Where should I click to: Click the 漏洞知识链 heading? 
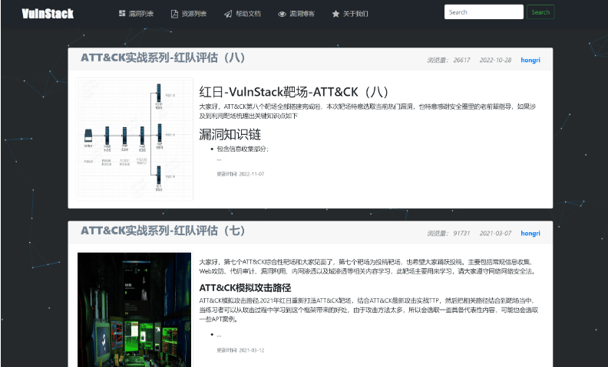pyautogui.click(x=230, y=134)
